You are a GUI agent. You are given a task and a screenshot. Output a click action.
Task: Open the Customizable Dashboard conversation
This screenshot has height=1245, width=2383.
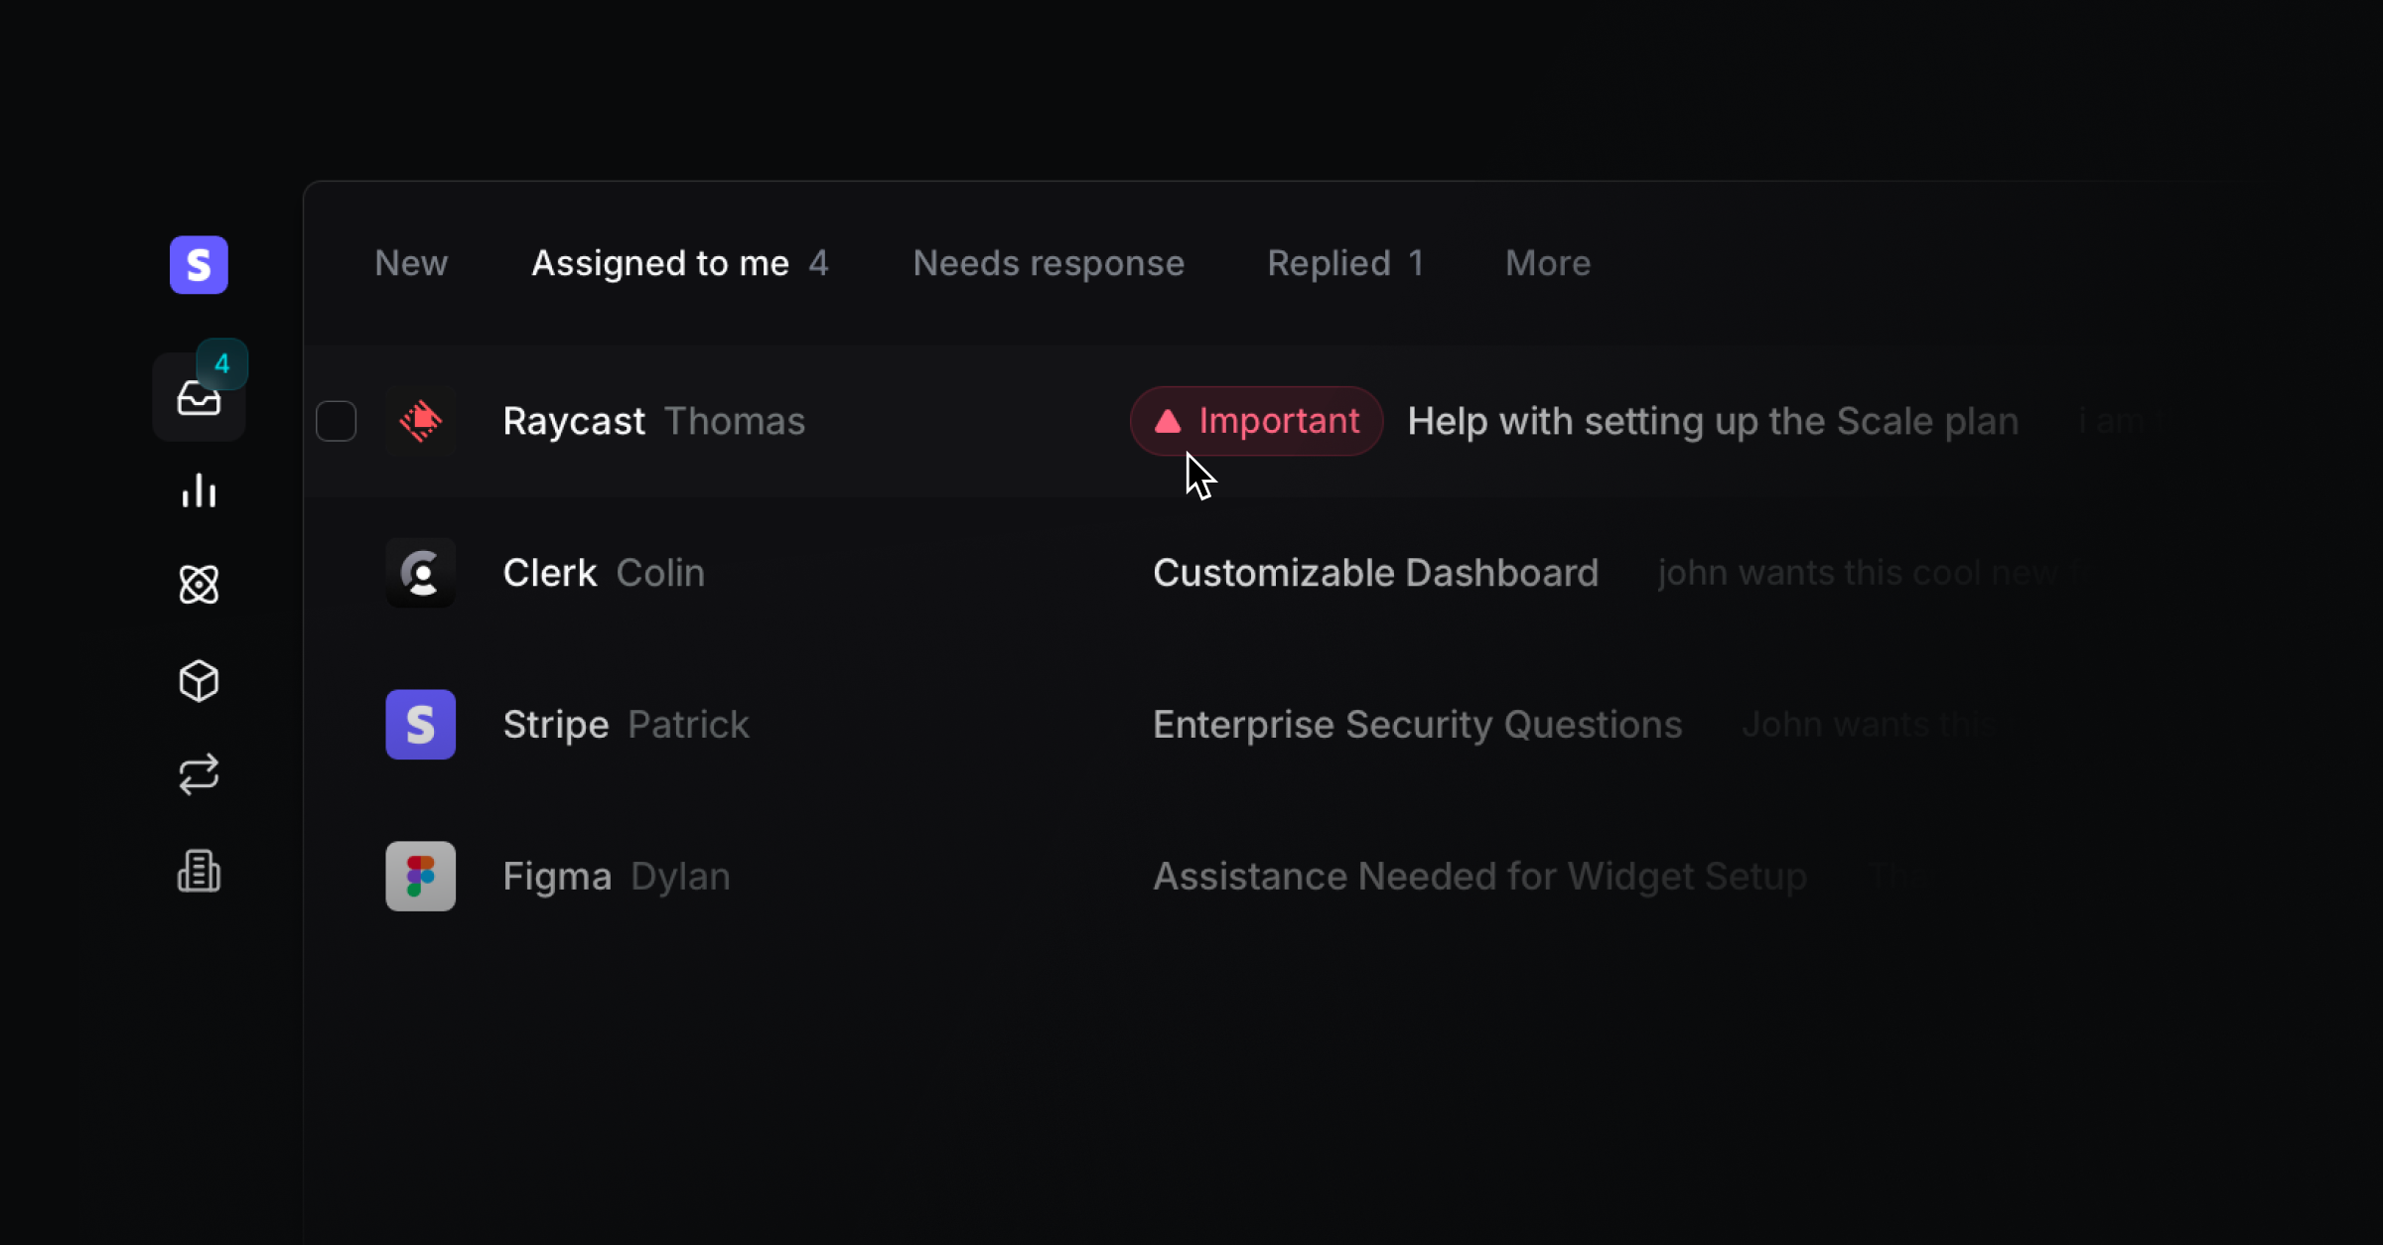pos(1375,573)
